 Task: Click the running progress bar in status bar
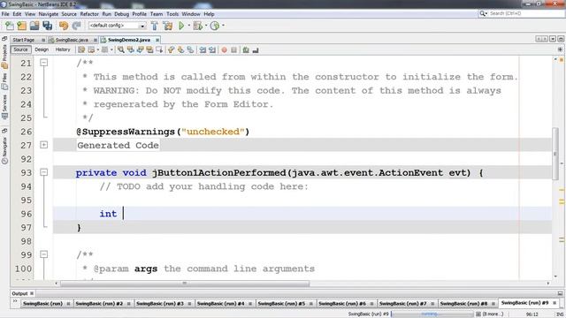click(432, 314)
